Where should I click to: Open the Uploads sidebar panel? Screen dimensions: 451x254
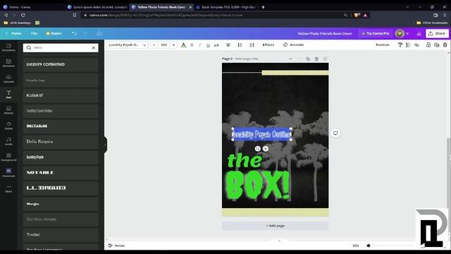[8, 78]
